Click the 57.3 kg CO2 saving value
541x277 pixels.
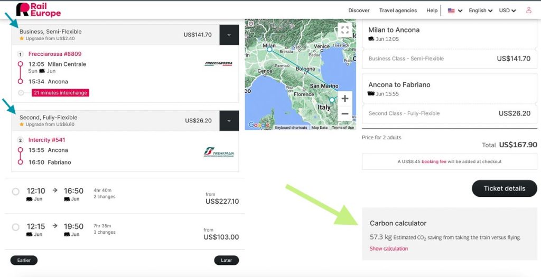[x=380, y=237]
